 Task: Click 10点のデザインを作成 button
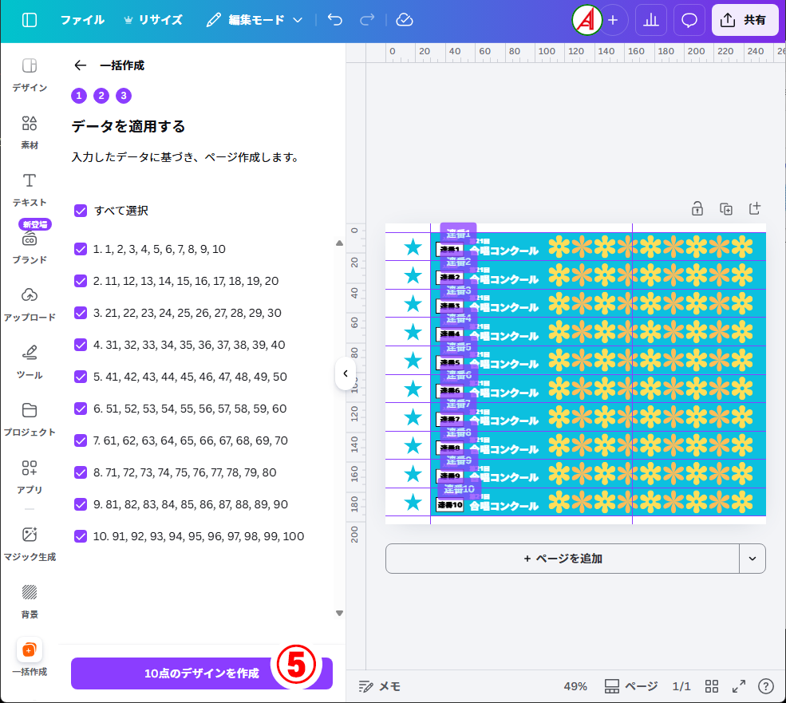pos(201,673)
